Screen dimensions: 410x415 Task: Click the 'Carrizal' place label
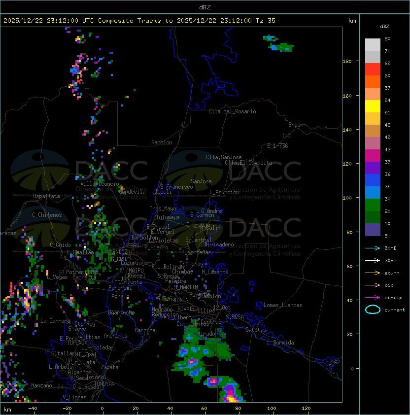coord(146,330)
